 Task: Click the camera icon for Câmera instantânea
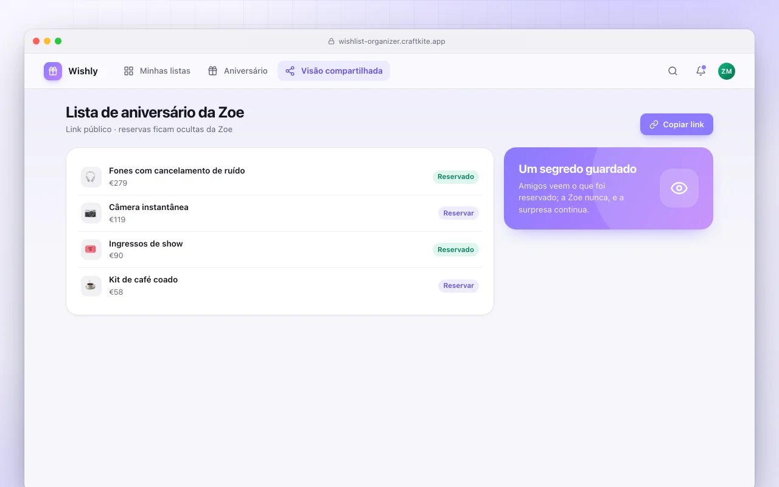91,213
